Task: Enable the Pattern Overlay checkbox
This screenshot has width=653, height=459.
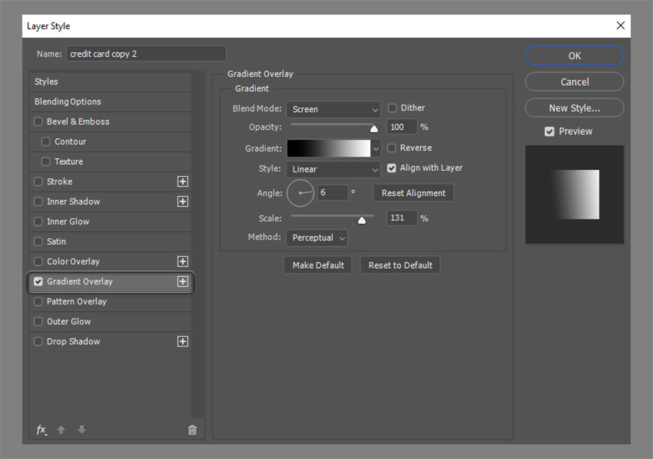Action: tap(38, 302)
